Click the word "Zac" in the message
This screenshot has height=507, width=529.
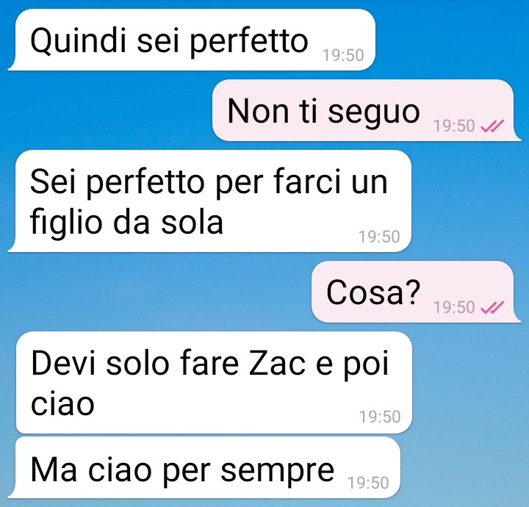277,363
